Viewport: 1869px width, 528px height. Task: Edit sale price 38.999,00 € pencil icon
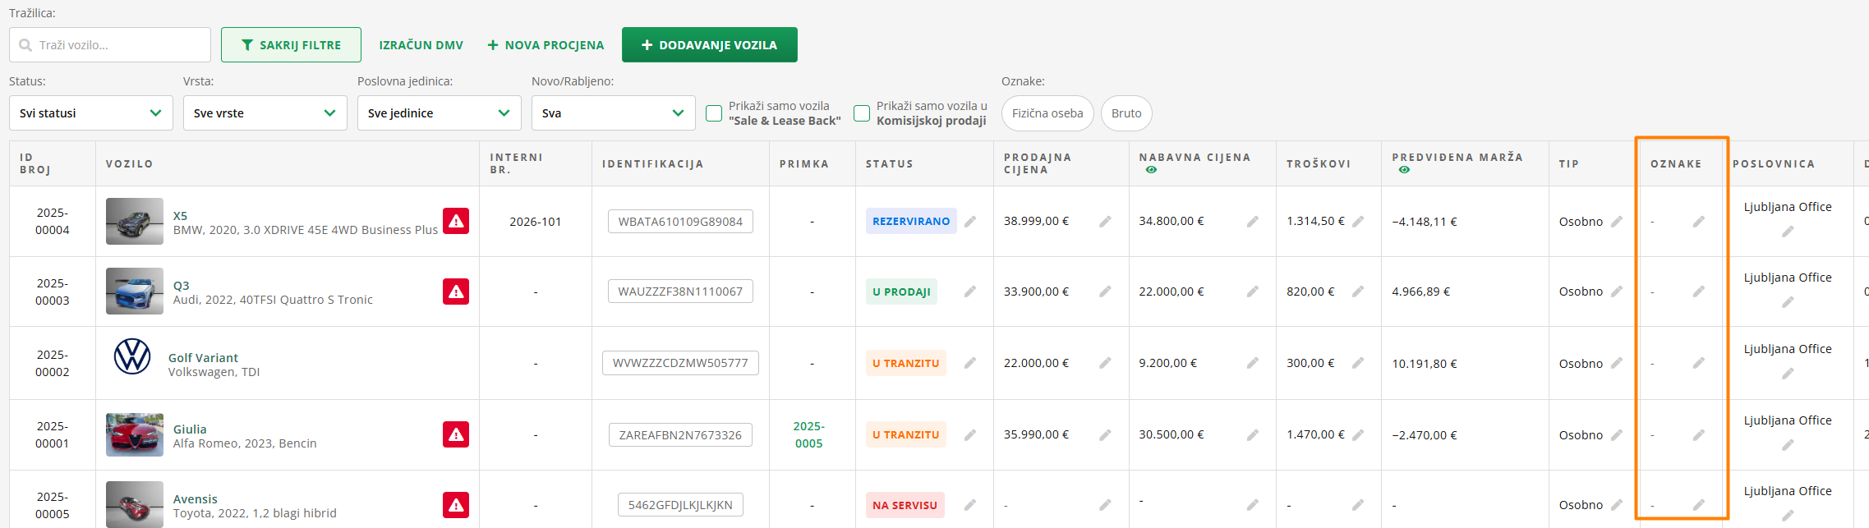(x=1105, y=221)
